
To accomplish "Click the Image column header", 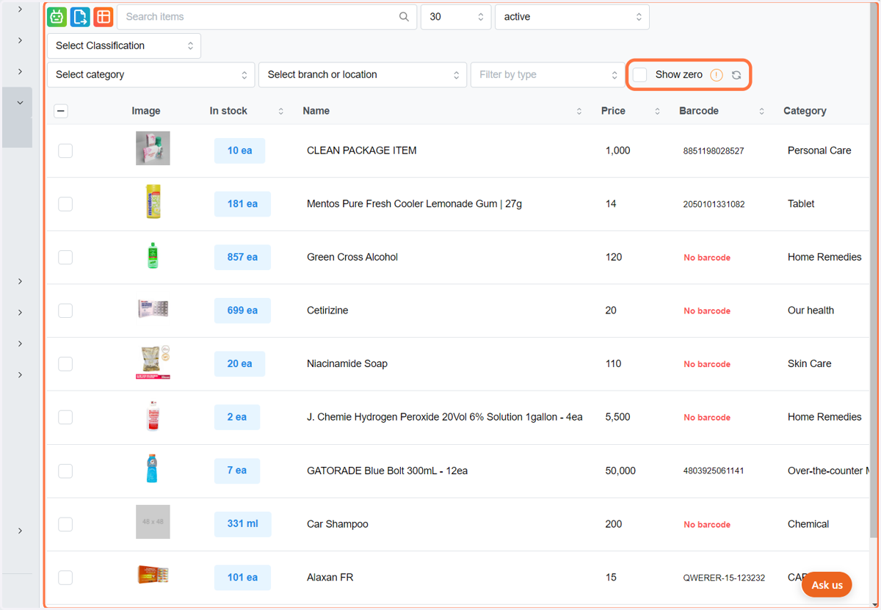I will click(x=146, y=111).
